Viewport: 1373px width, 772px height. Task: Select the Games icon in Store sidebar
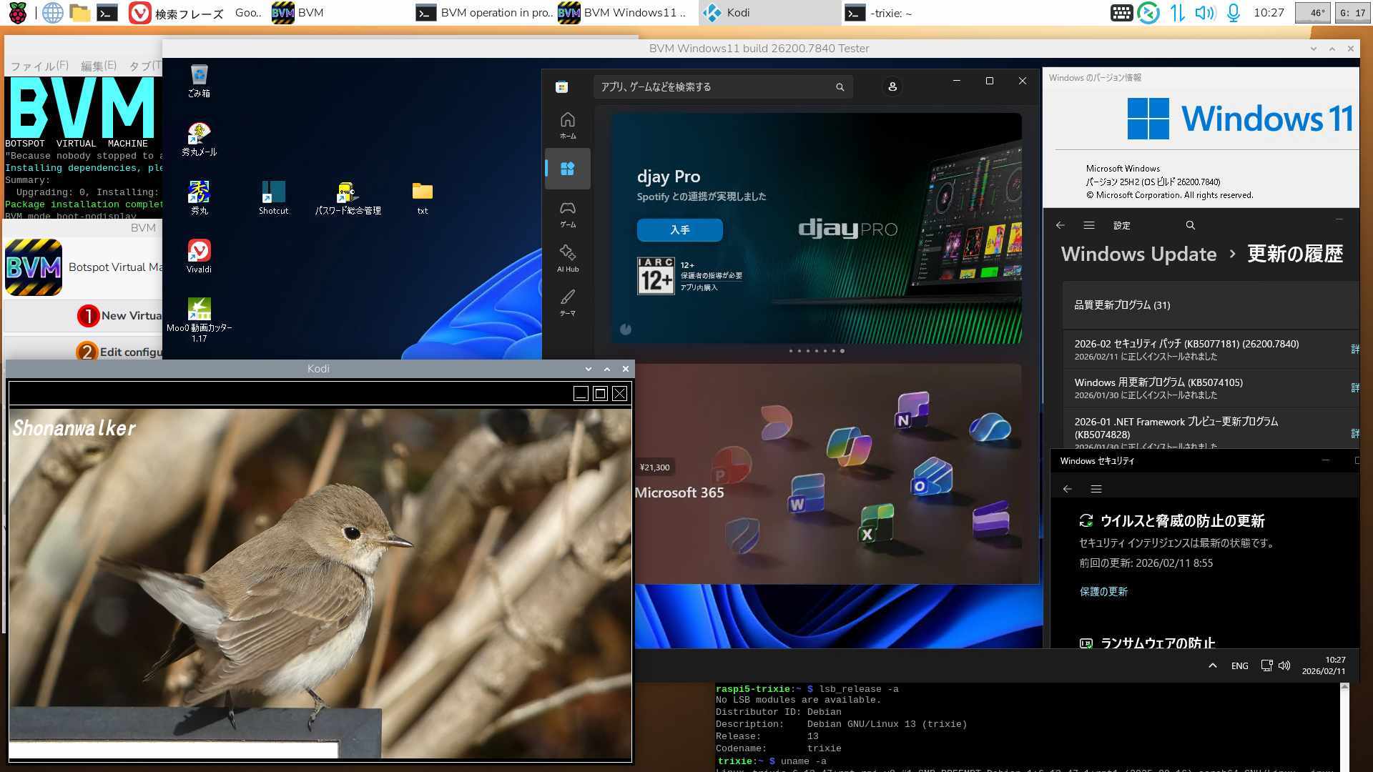pyautogui.click(x=567, y=213)
